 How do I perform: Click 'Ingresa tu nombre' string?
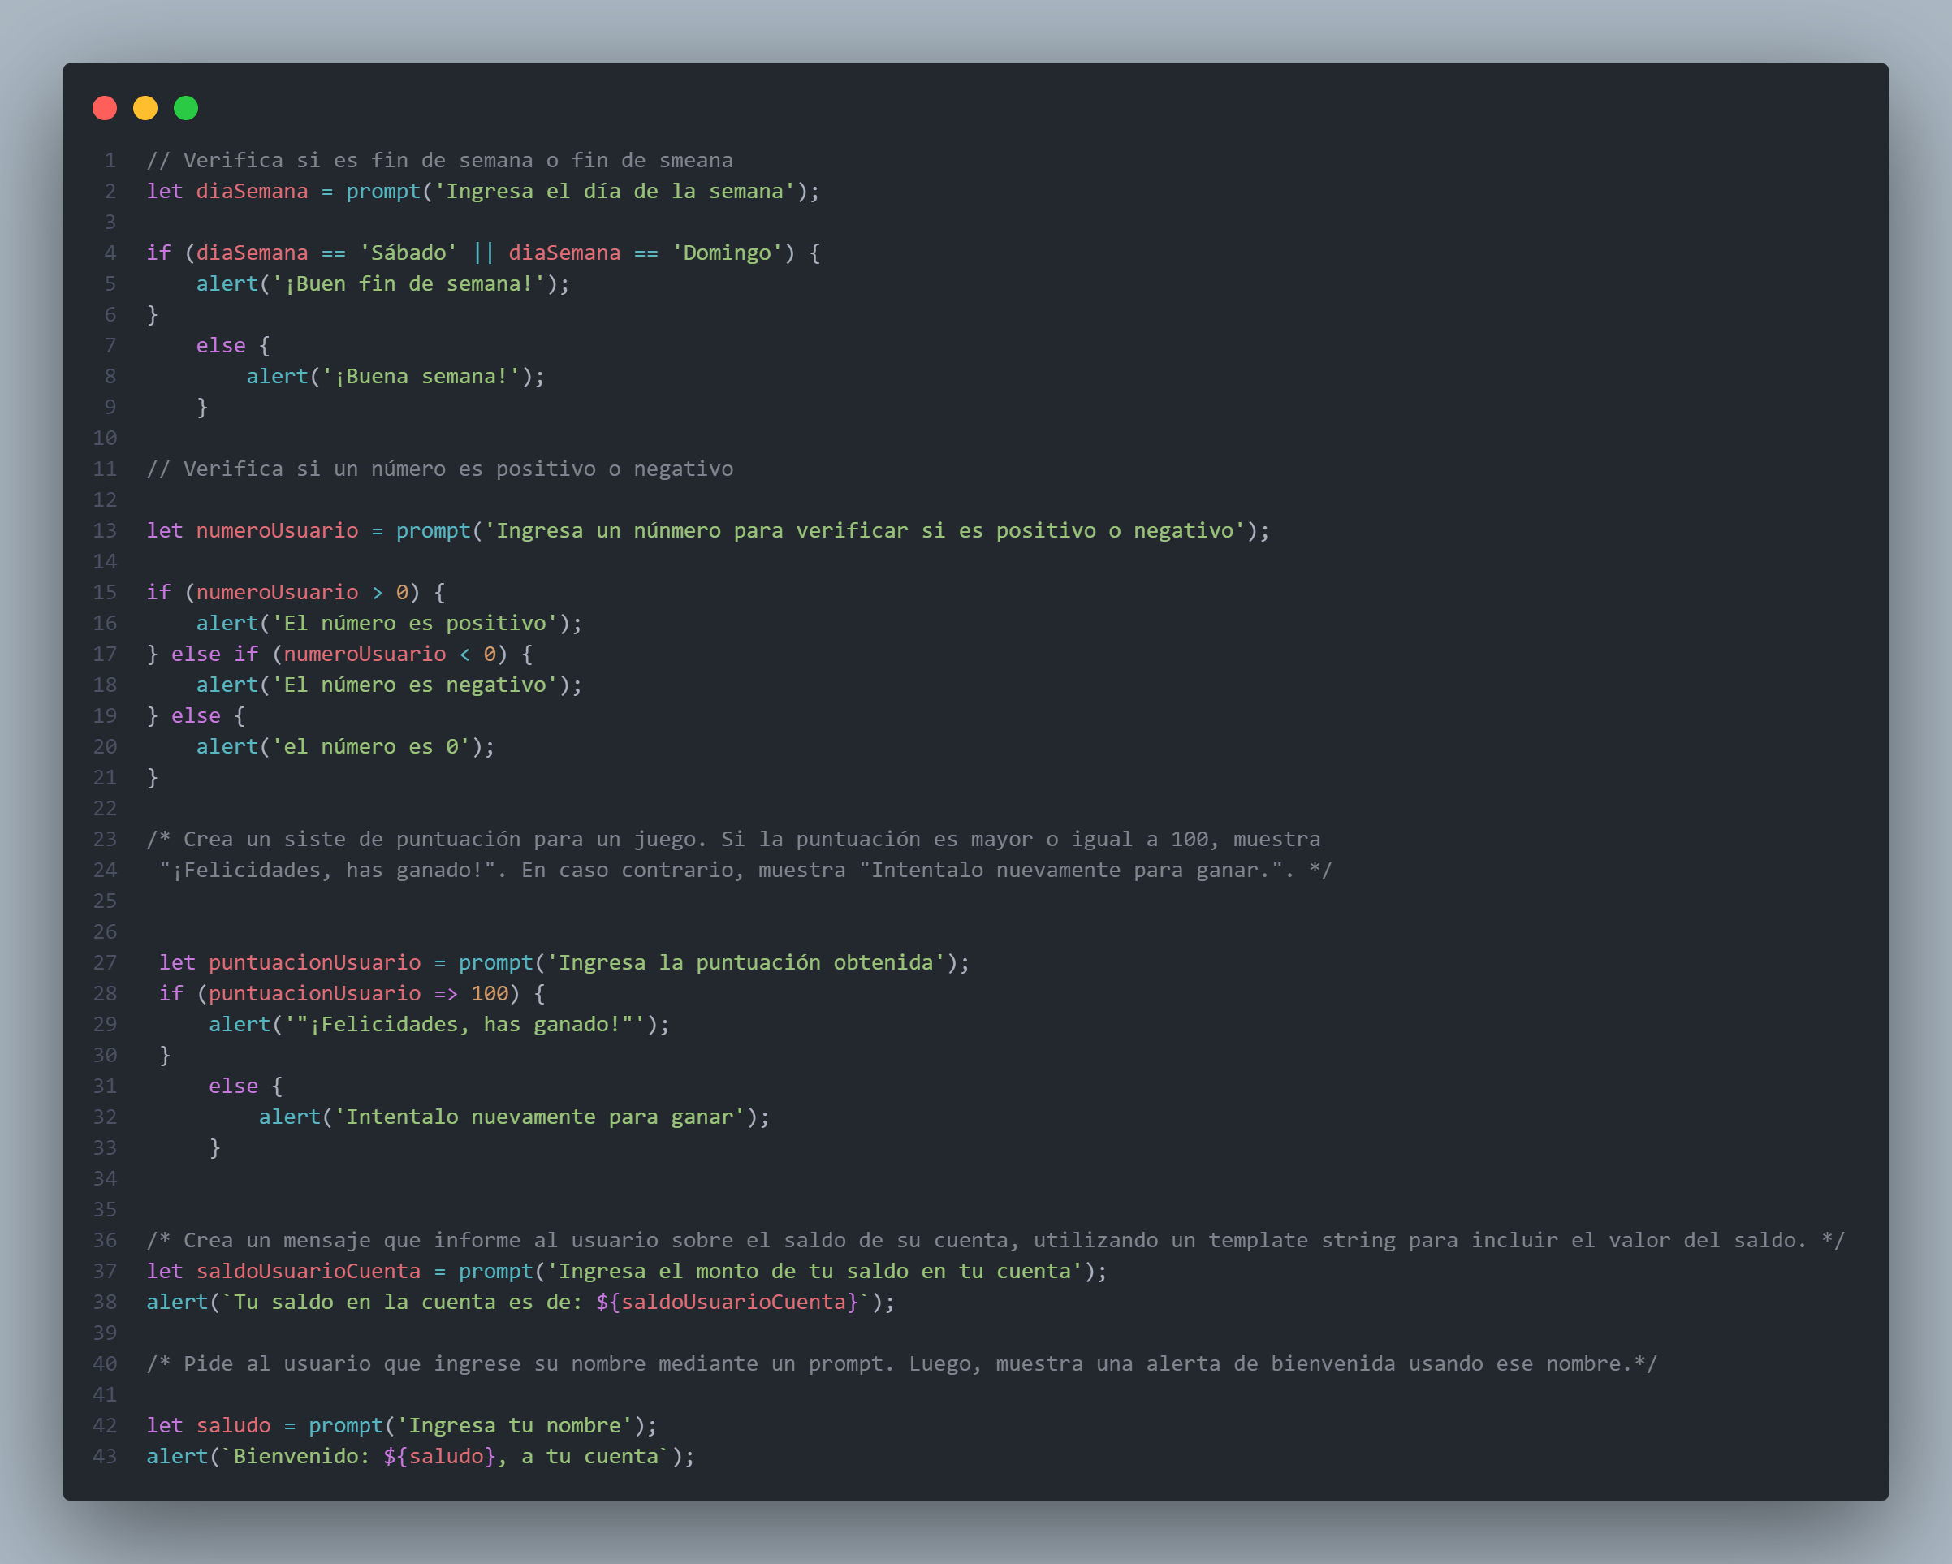coord(514,1425)
